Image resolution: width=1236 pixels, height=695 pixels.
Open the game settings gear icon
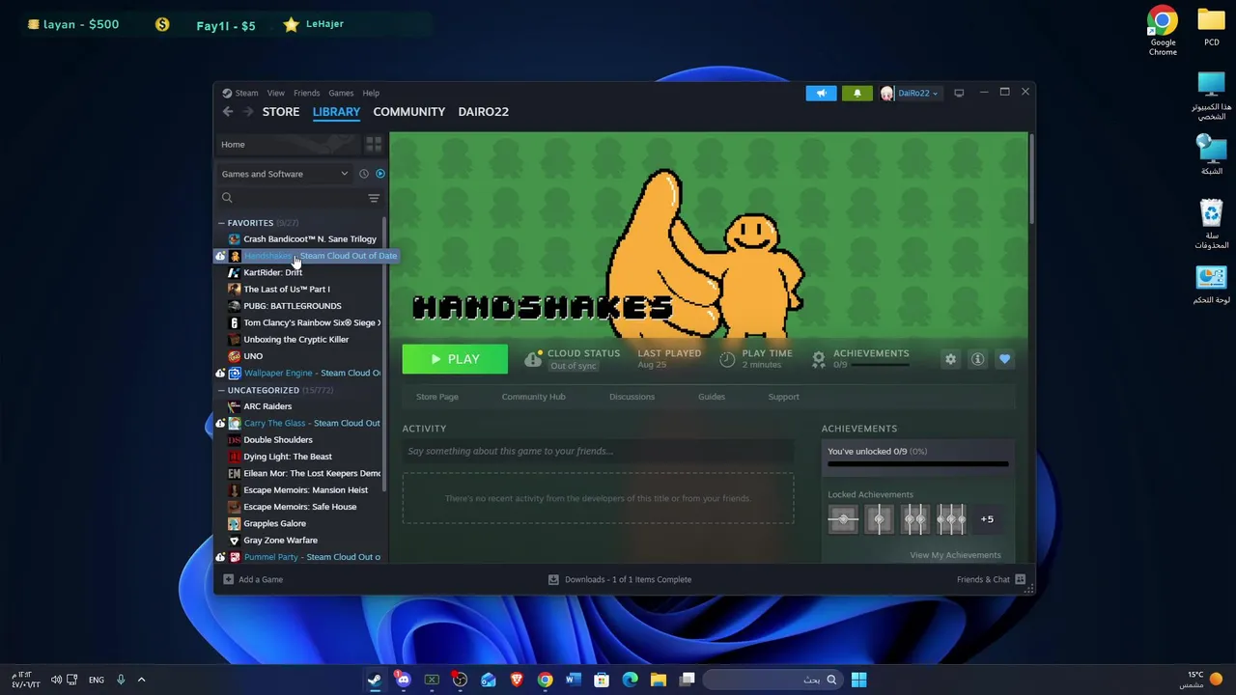950,359
